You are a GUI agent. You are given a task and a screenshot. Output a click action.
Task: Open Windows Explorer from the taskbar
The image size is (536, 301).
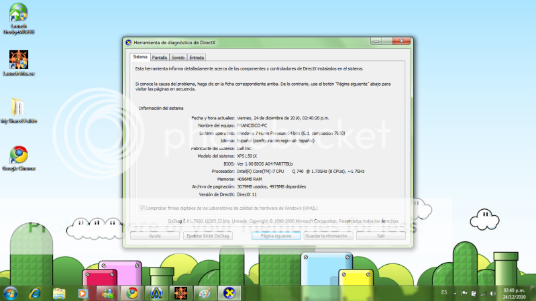(x=59, y=293)
